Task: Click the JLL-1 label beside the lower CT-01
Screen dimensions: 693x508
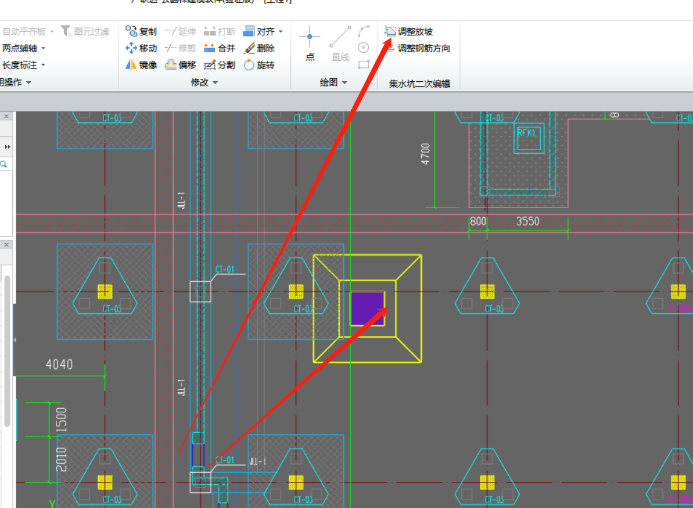Action: 258,462
